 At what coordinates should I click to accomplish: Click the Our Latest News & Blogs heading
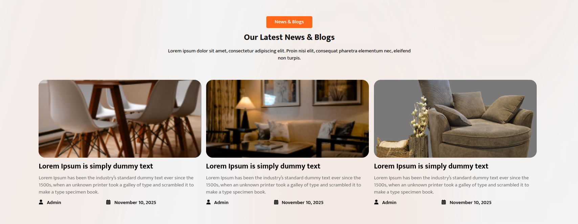[x=289, y=37]
